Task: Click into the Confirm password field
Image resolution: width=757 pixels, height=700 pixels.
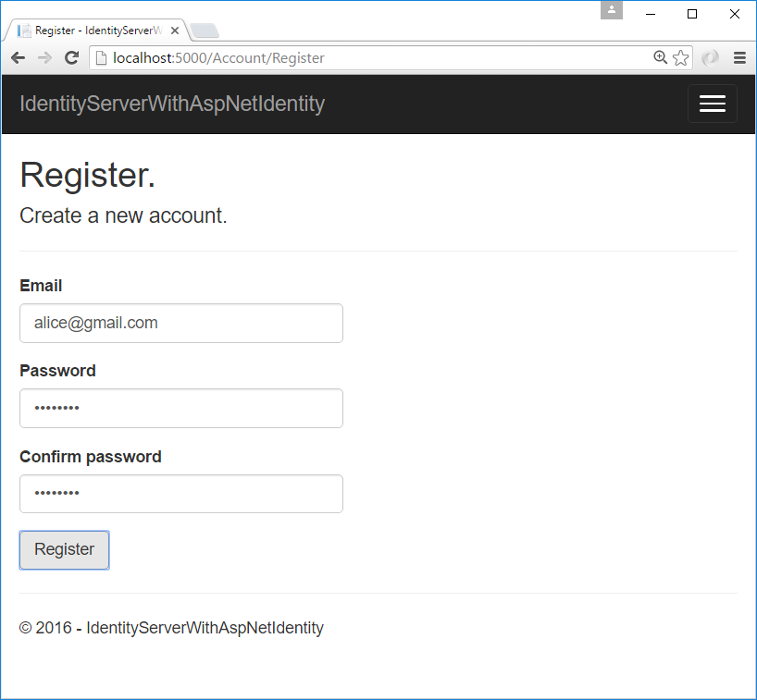Action: point(181,494)
